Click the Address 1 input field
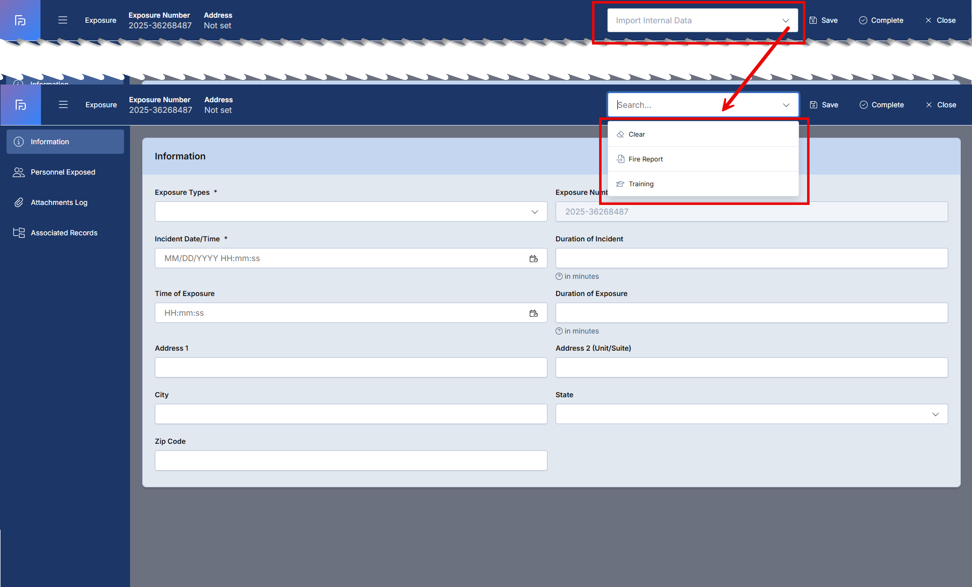The height and width of the screenshot is (587, 972). pos(351,367)
